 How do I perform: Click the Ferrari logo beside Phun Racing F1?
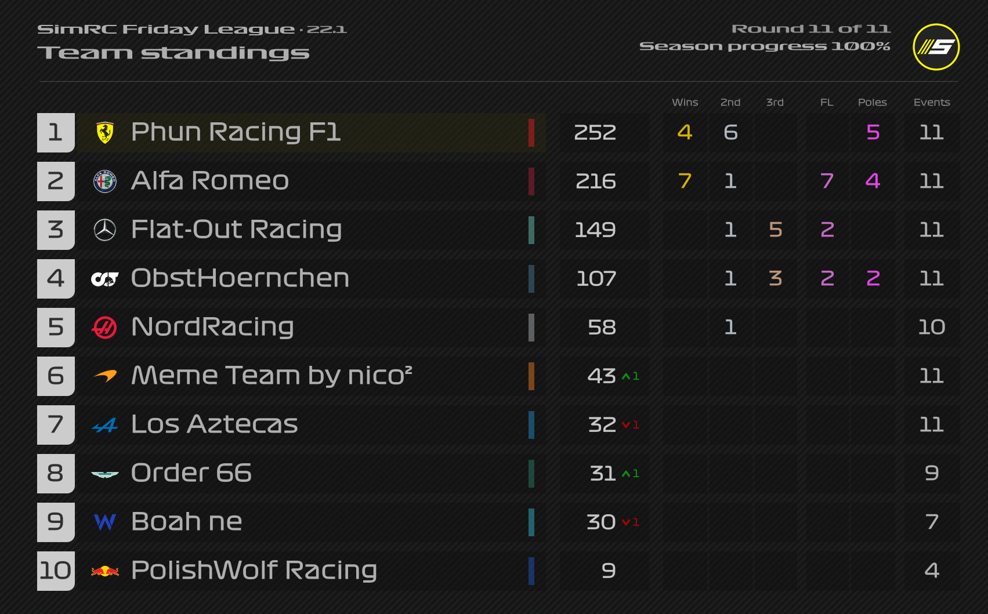105,133
